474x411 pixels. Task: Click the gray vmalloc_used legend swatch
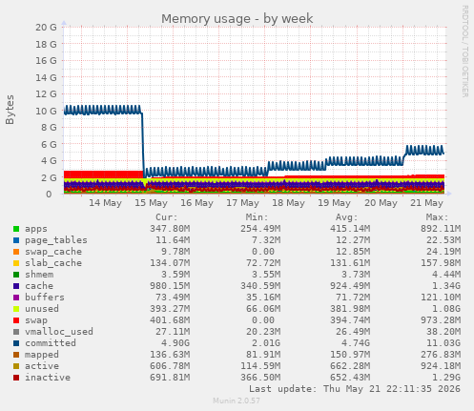[16, 332]
